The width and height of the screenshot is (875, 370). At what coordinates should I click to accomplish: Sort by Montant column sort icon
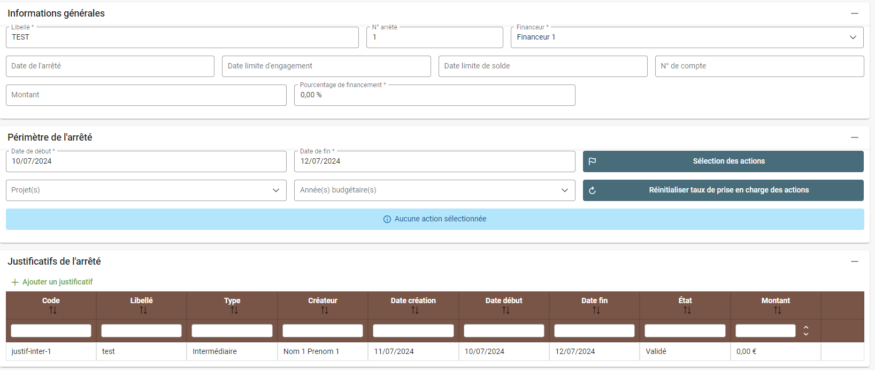(777, 310)
